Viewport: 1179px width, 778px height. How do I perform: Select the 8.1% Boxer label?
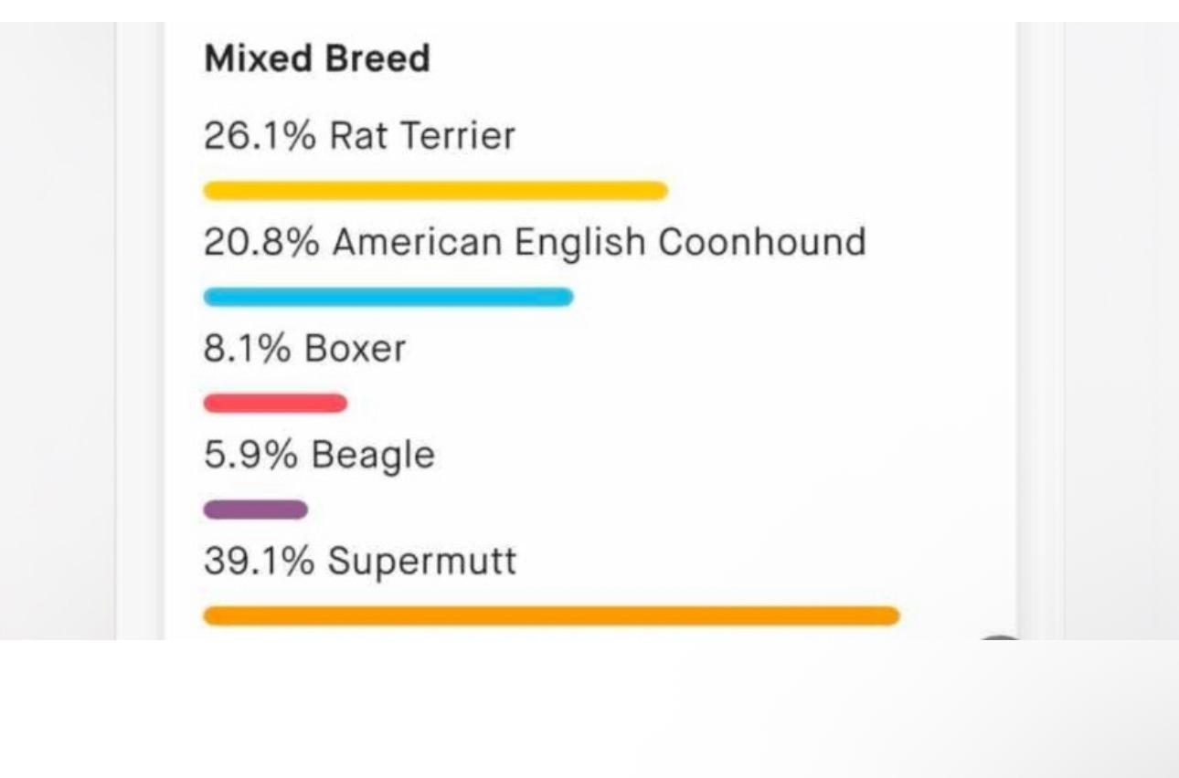304,350
